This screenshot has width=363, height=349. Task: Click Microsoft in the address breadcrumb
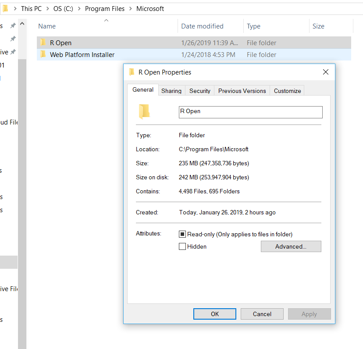(x=150, y=9)
